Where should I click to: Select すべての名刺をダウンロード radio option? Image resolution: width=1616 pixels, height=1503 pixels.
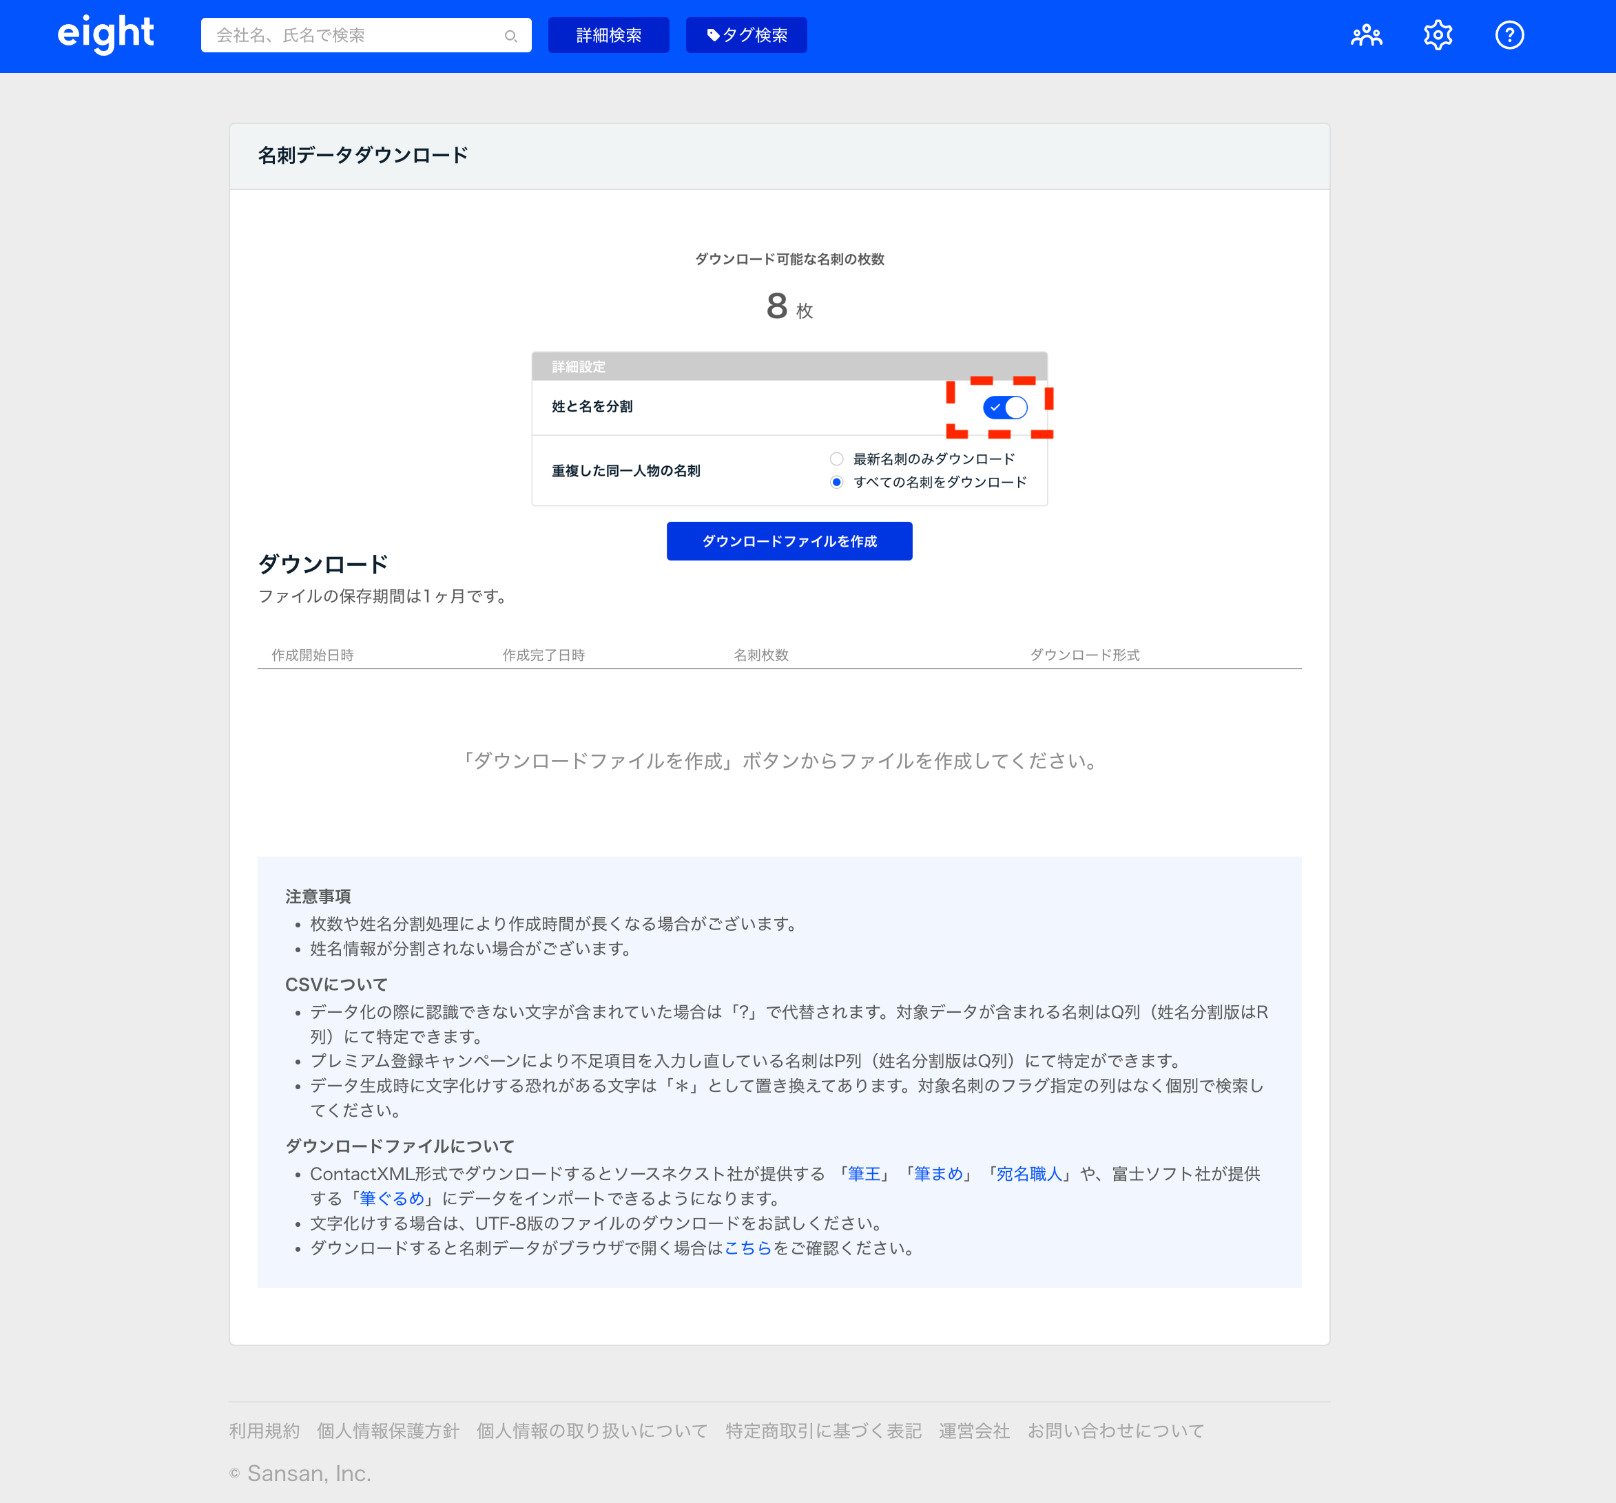click(x=836, y=482)
